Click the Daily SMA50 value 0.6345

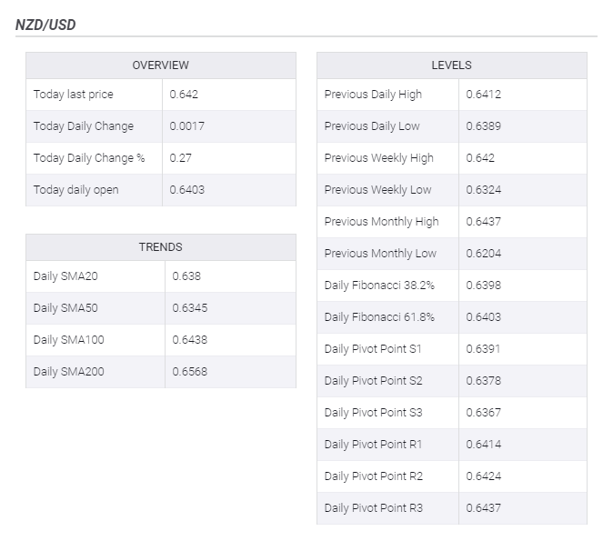pyautogui.click(x=190, y=308)
